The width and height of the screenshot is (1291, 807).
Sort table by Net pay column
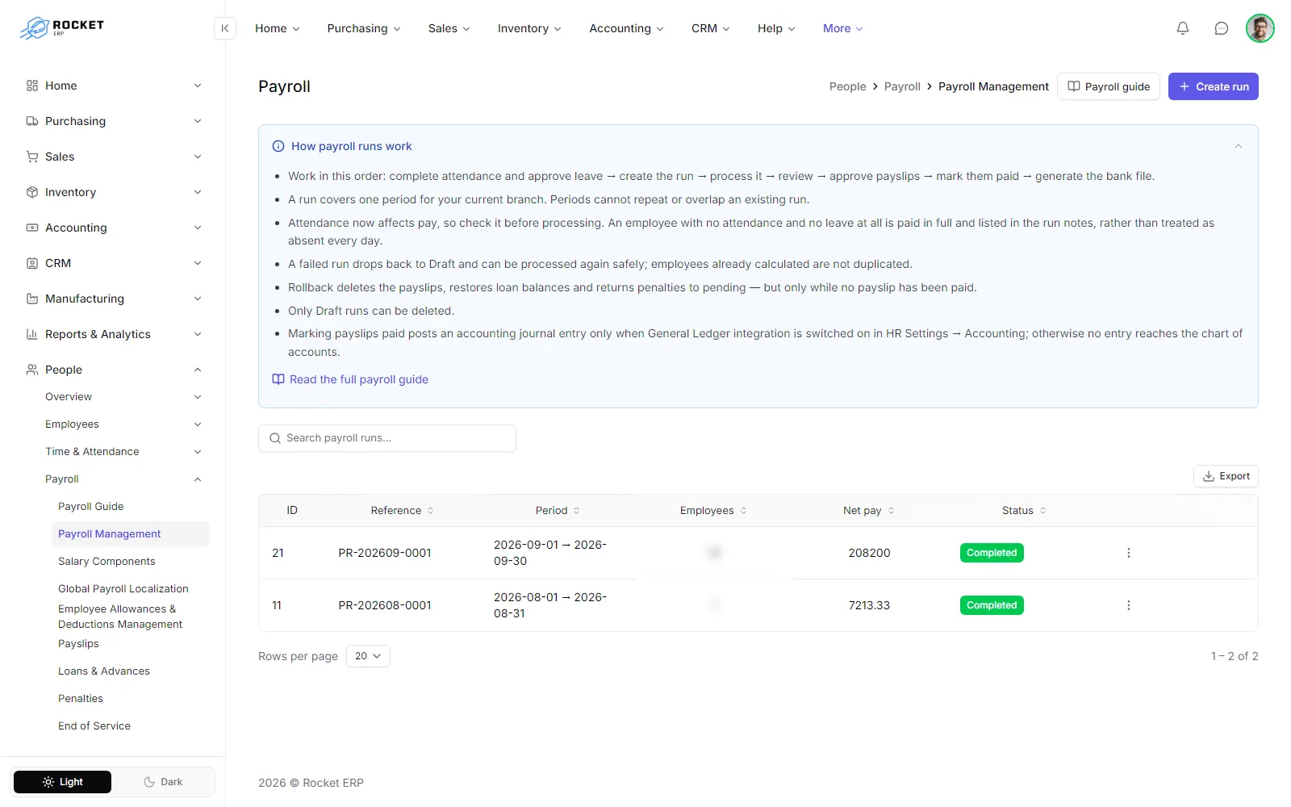pyautogui.click(x=869, y=511)
